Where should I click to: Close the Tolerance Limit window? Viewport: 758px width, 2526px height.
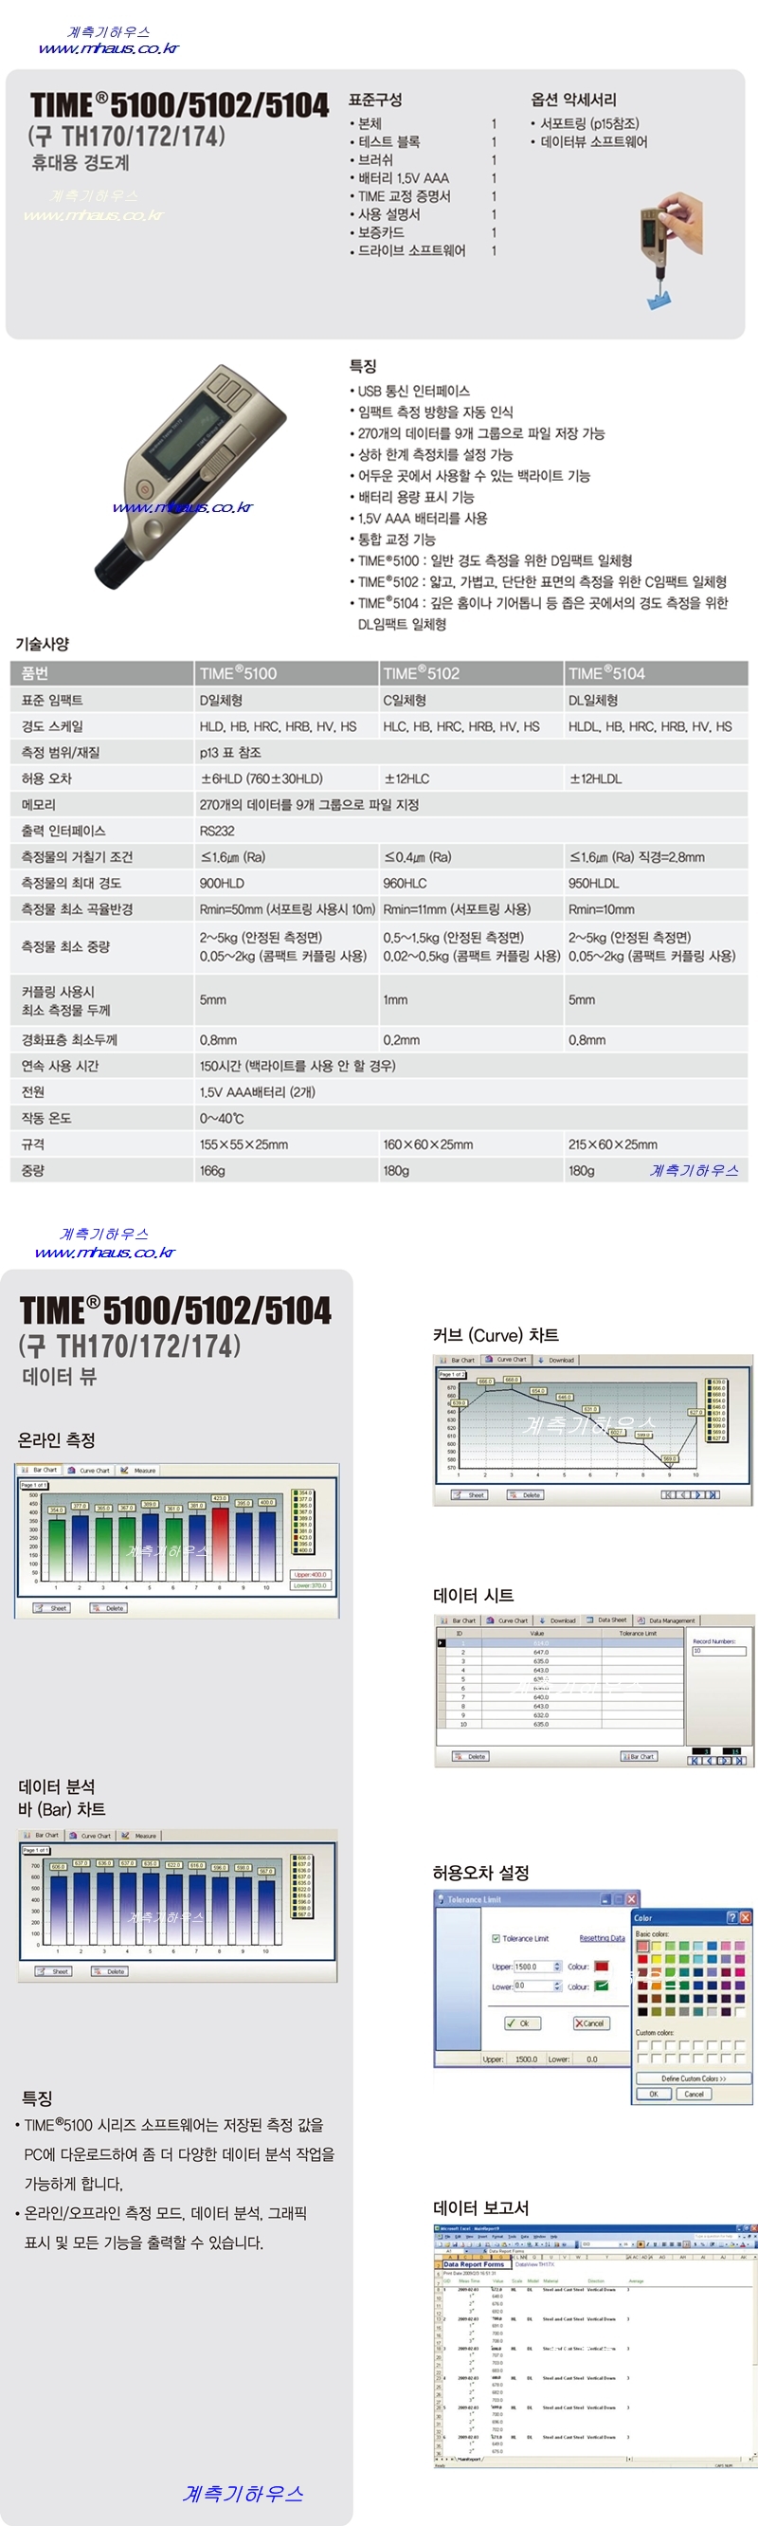[632, 1899]
